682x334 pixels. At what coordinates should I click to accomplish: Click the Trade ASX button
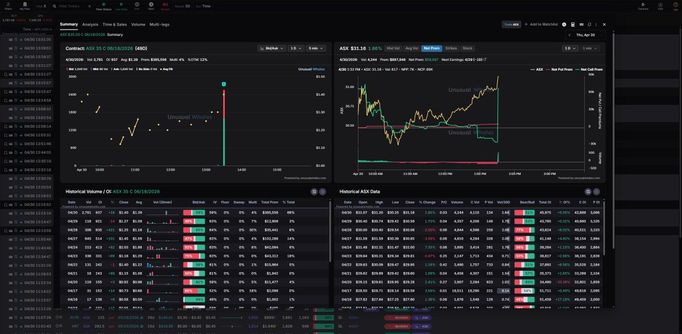point(511,25)
